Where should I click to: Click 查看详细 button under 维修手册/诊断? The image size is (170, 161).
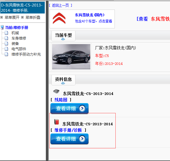click(x=70, y=139)
